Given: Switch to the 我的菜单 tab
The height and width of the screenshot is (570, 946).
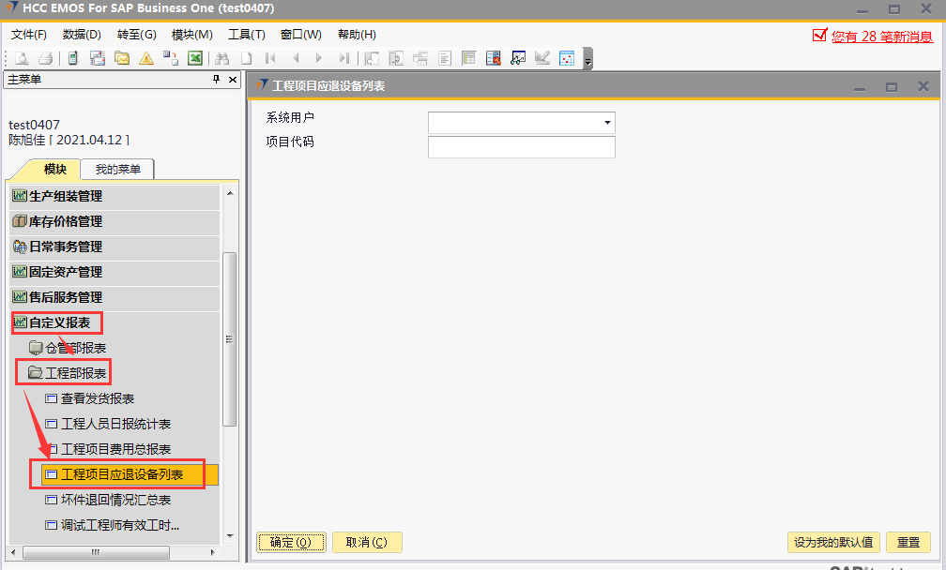Looking at the screenshot, I should [117, 170].
